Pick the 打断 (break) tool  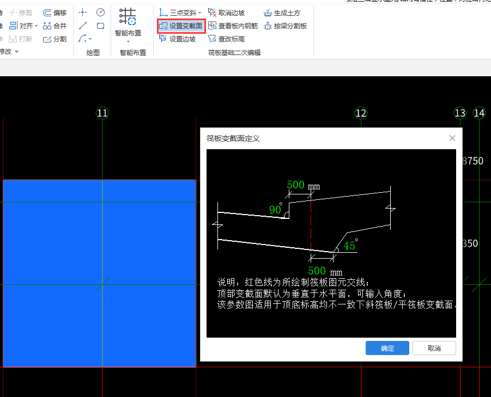(x=21, y=39)
